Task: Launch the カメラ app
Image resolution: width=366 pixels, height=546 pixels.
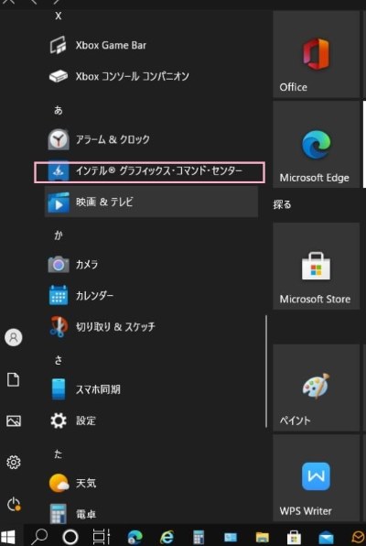Action: (151, 264)
